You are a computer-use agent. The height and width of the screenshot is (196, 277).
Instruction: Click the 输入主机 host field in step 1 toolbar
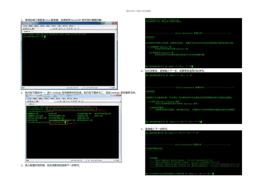click(42, 29)
